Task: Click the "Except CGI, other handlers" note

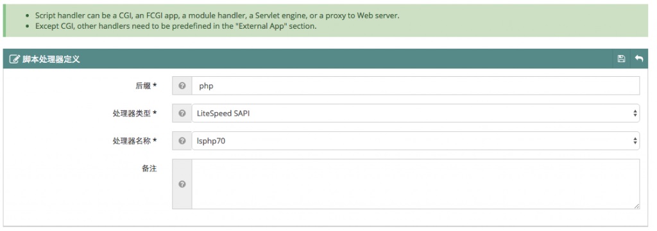Action: 176,26
